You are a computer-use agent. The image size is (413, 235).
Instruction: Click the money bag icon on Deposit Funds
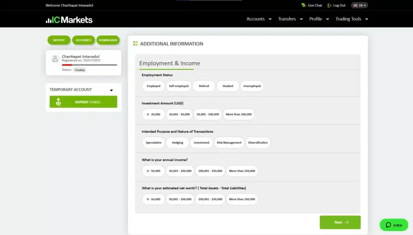[58, 102]
